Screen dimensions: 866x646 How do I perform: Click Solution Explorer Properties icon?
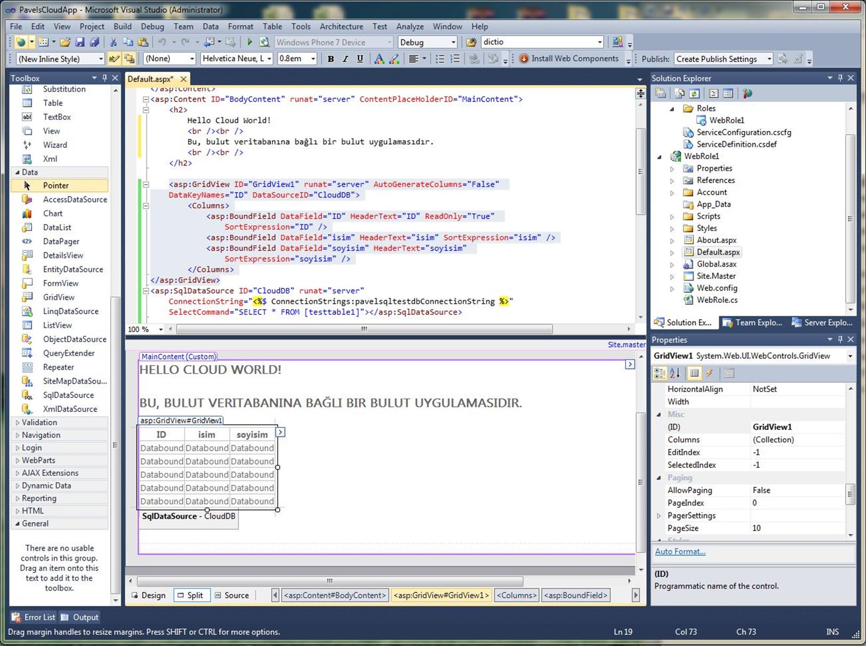point(661,94)
